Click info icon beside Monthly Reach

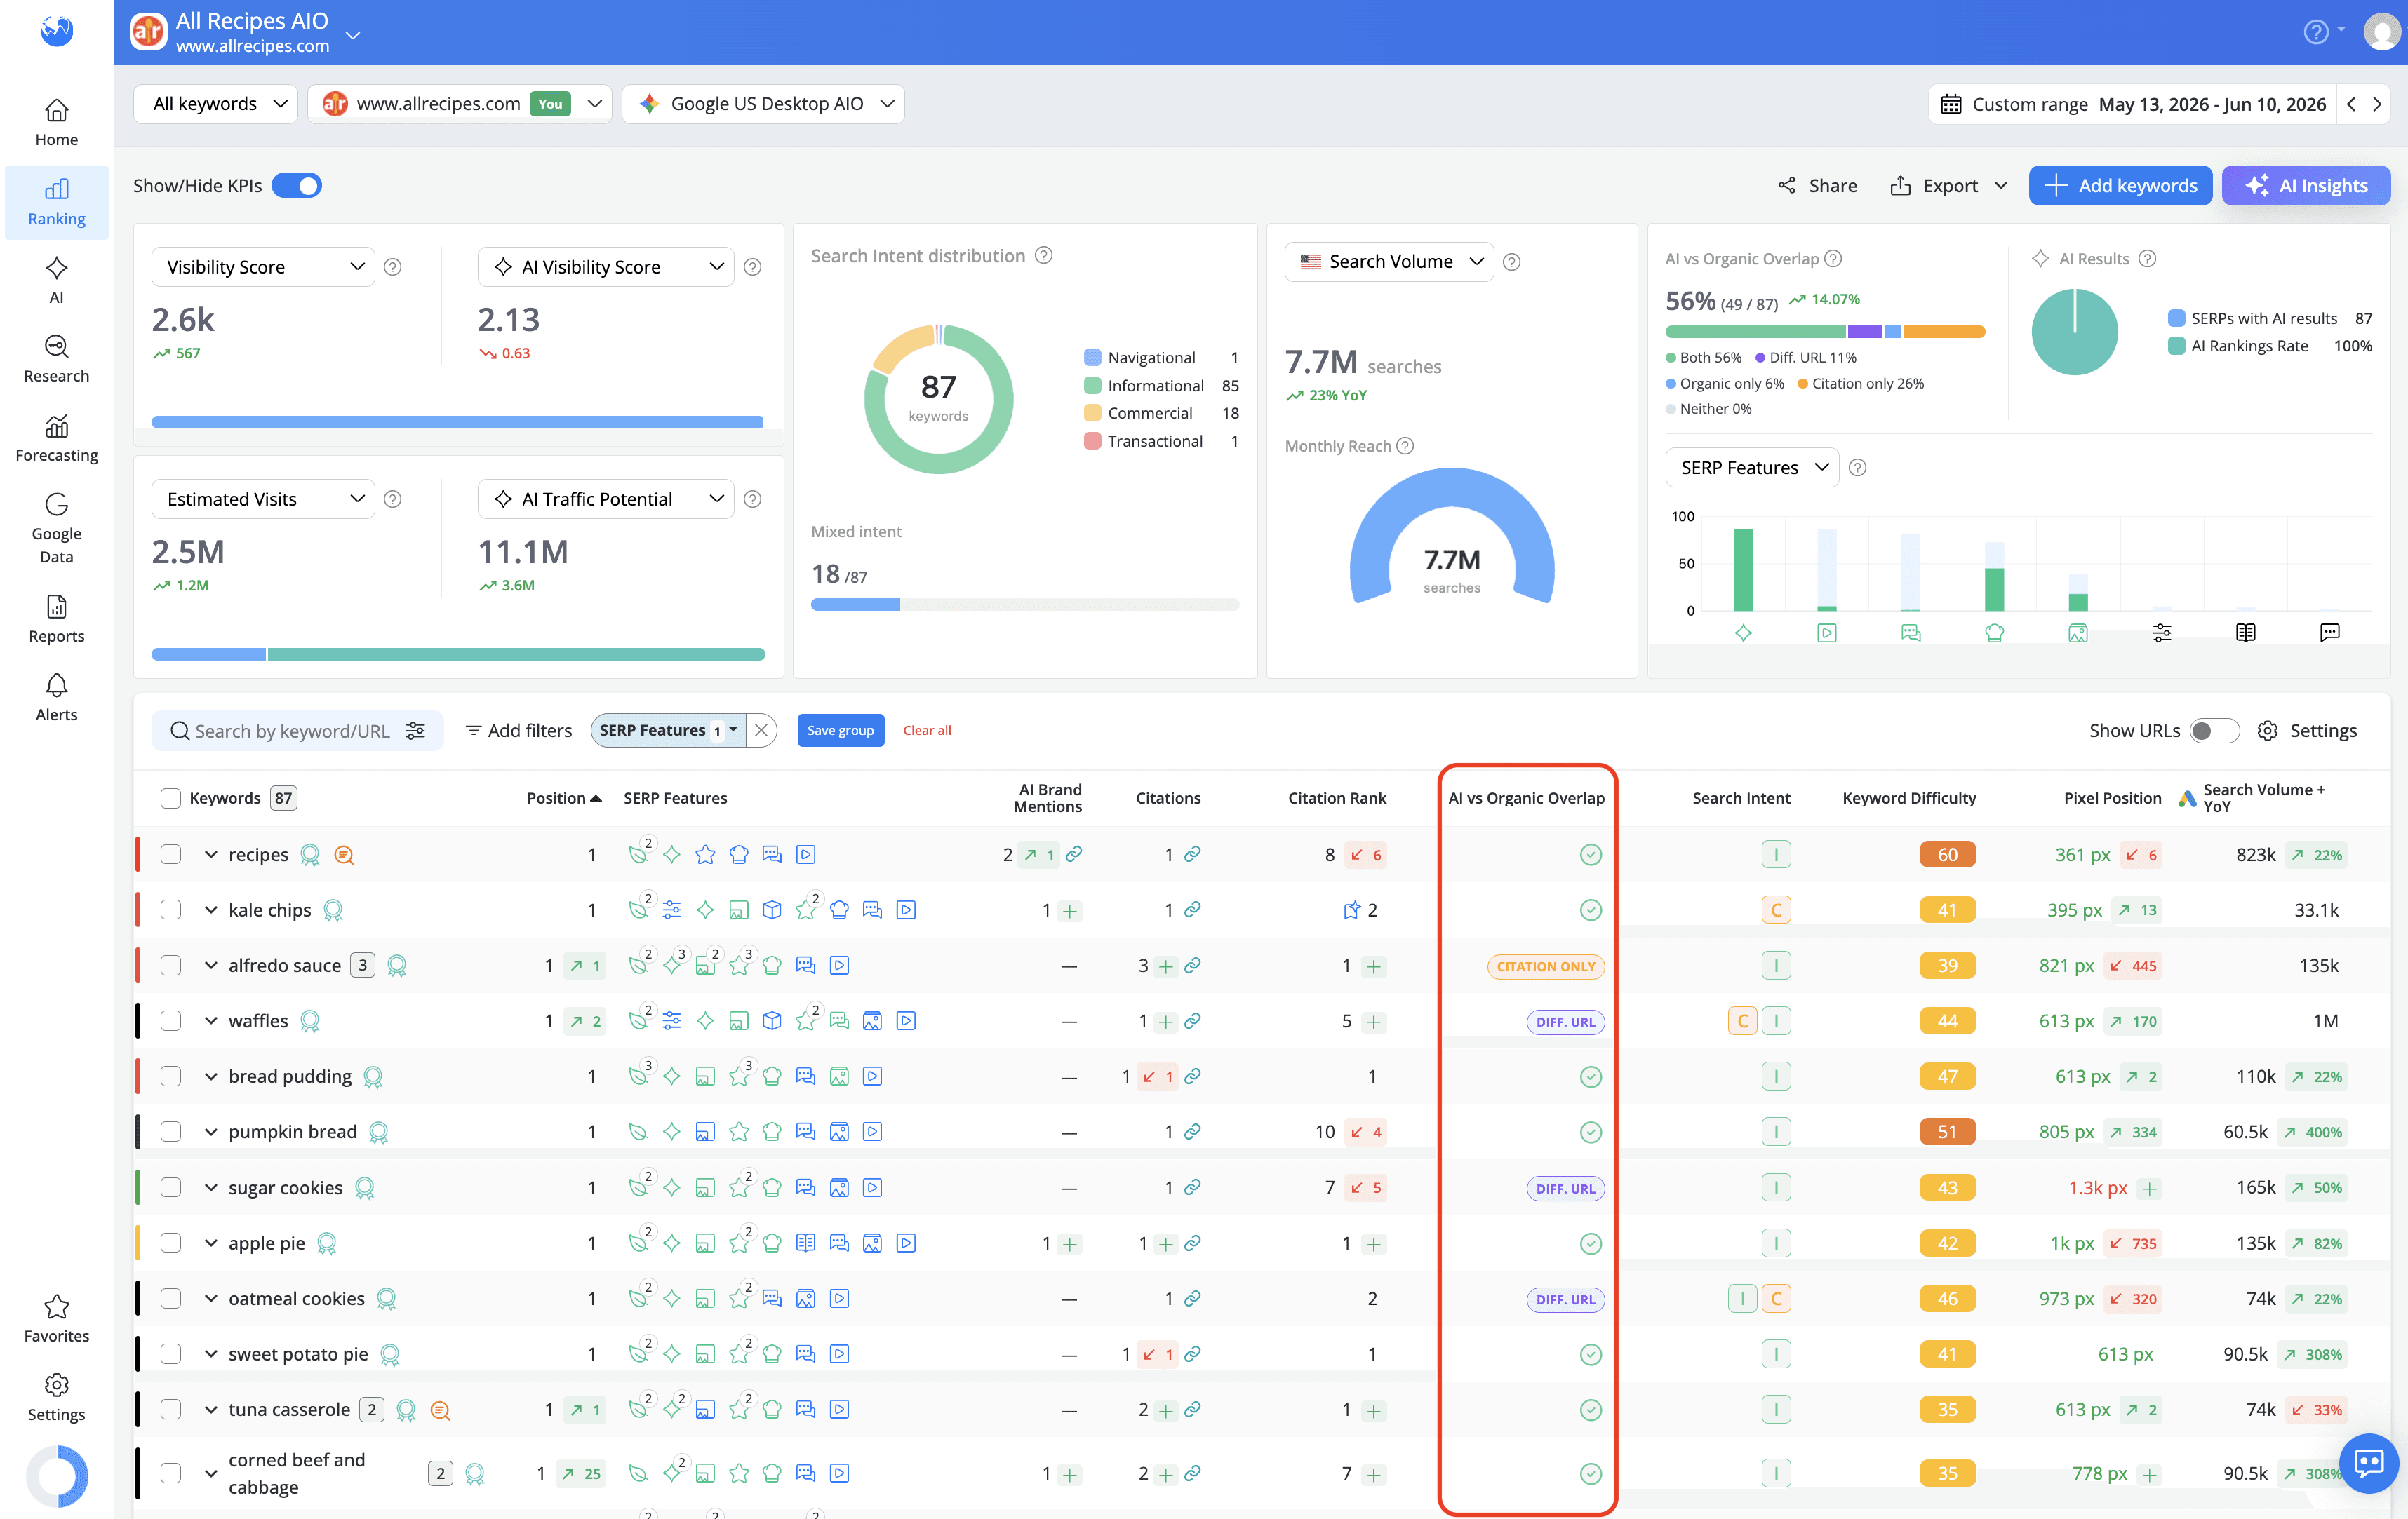tap(1405, 446)
